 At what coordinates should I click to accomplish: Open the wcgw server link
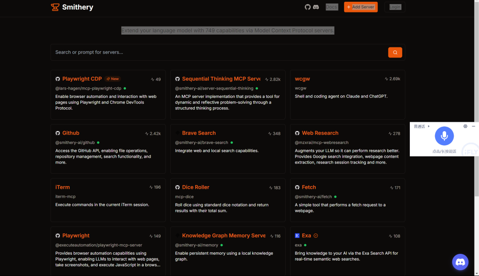coord(302,79)
